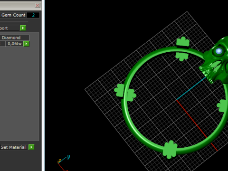The image size is (228, 171).
Task: Click the xyz axis indicator in viewport
Action: point(64,163)
